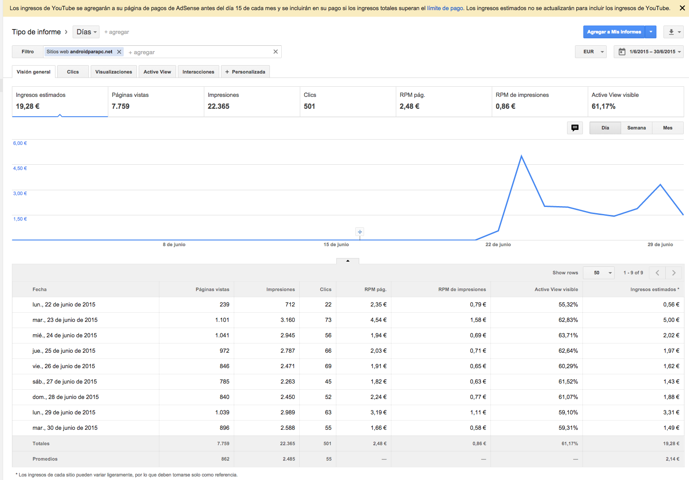Select the RPM de impresiones metric card
The width and height of the screenshot is (689, 480).
click(540, 102)
